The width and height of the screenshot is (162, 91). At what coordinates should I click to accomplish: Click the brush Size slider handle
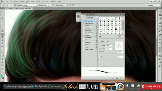(100, 39)
